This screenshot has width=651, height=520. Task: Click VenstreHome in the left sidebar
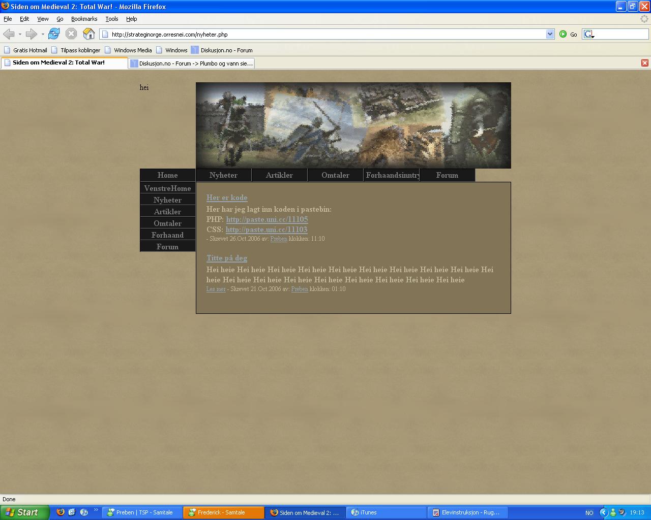(167, 188)
